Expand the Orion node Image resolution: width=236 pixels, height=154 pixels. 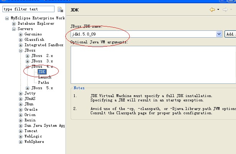coord(20,115)
